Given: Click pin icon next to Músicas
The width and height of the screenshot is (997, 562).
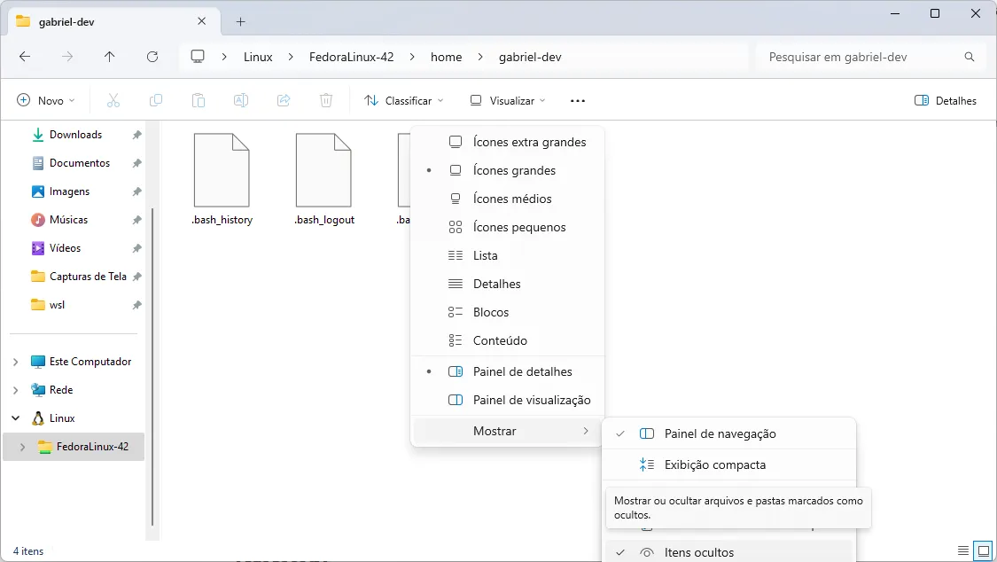Looking at the screenshot, I should click(x=136, y=220).
